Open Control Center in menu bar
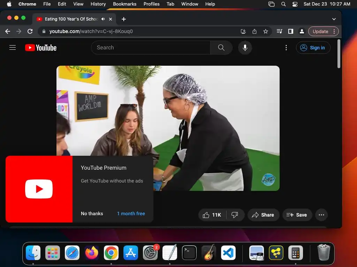 tap(295, 4)
